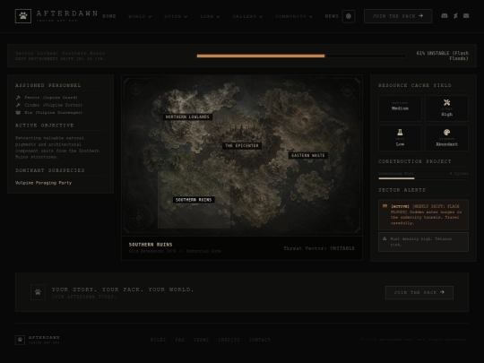Click the dashed paw icon in the banner
This screenshot has width=484, height=363.
click(38, 292)
